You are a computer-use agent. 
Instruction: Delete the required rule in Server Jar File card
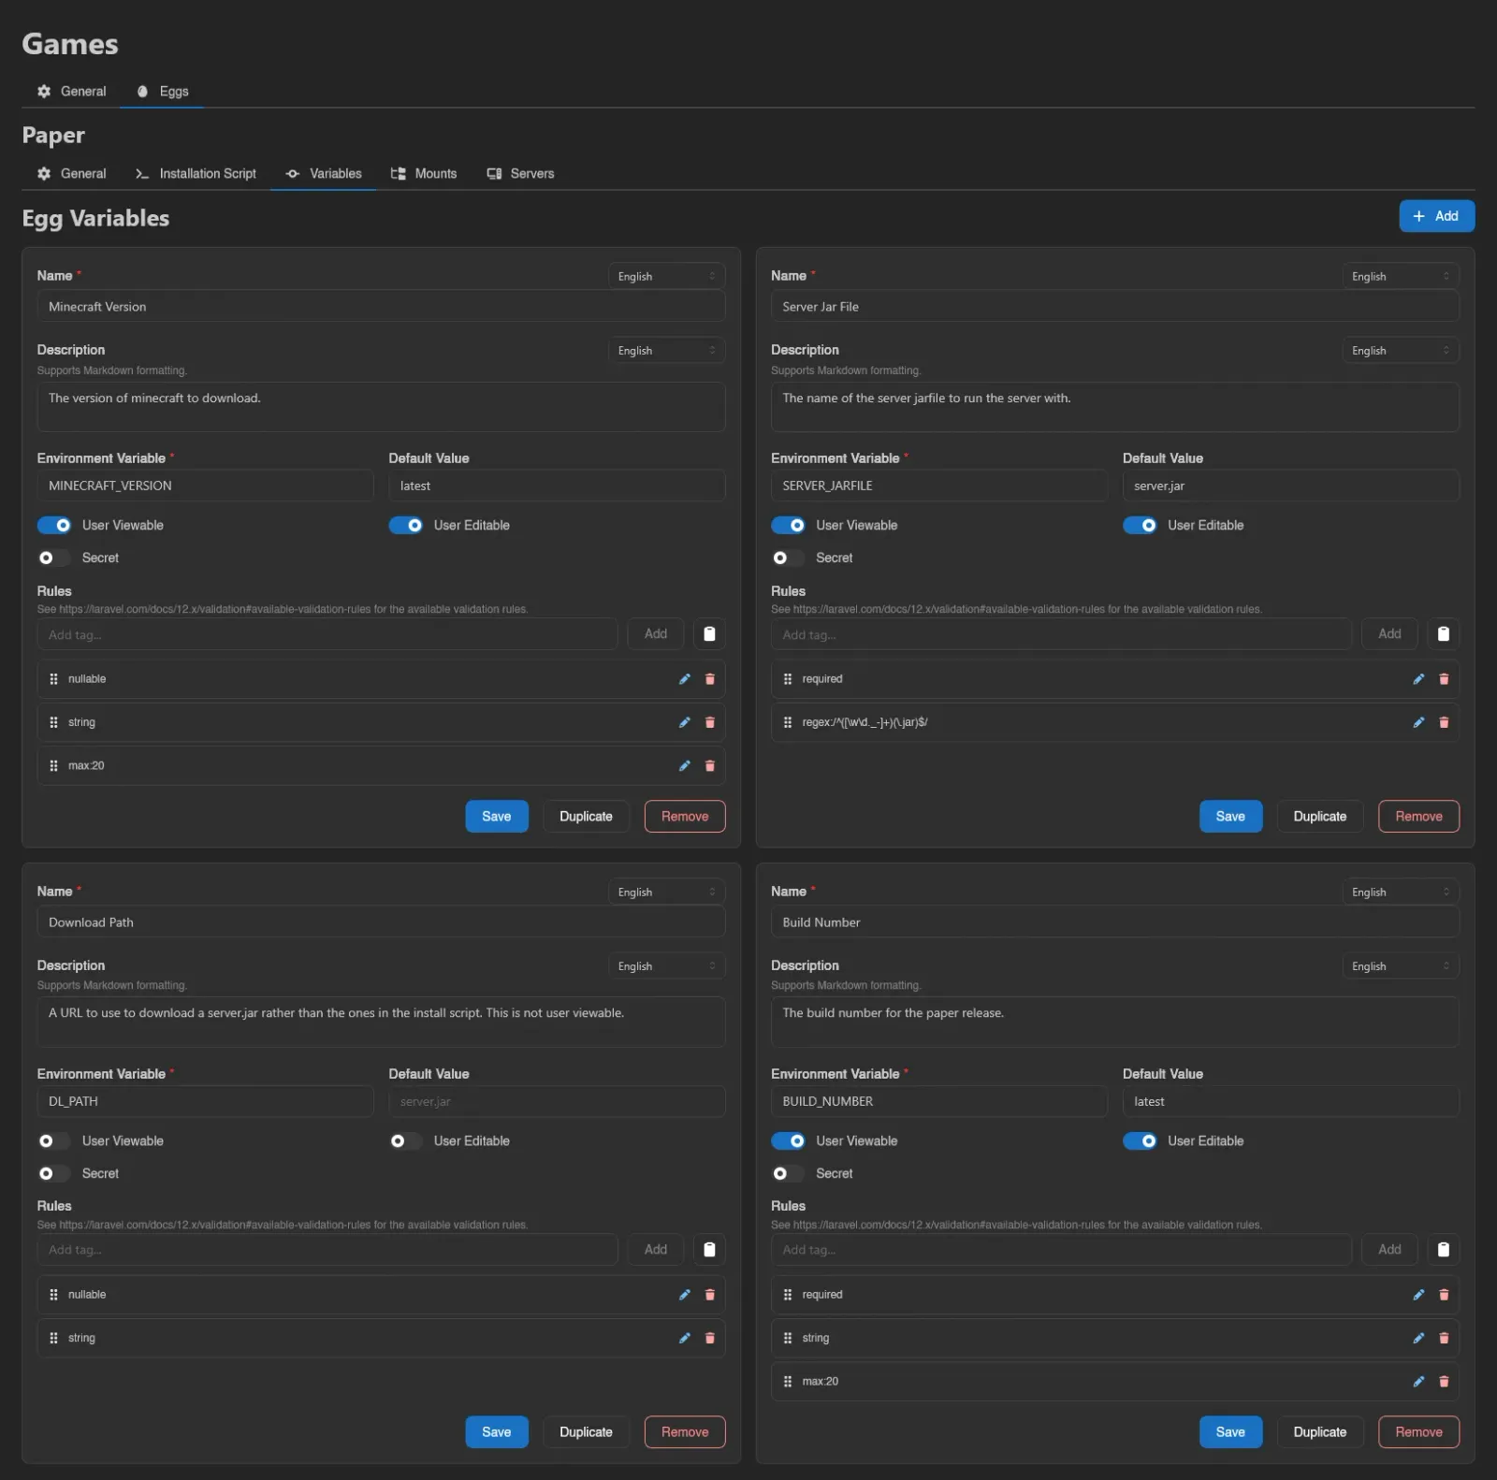click(1444, 679)
